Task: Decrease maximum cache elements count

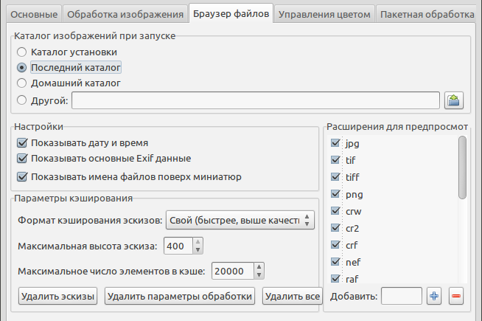Action: coord(259,275)
